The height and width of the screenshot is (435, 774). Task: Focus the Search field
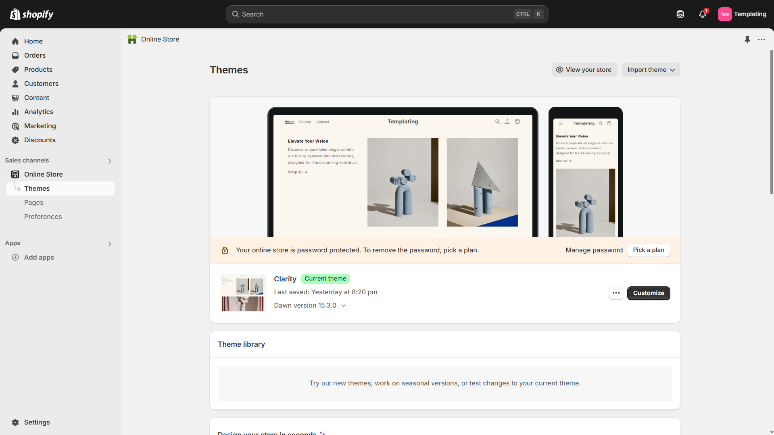(387, 14)
